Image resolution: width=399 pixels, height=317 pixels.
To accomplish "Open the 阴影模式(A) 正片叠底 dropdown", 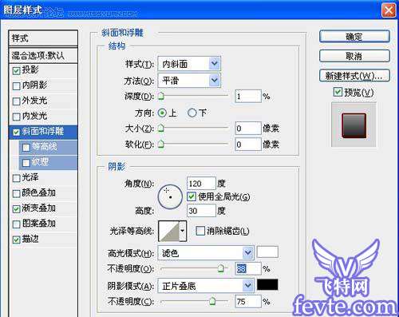I will (206, 286).
